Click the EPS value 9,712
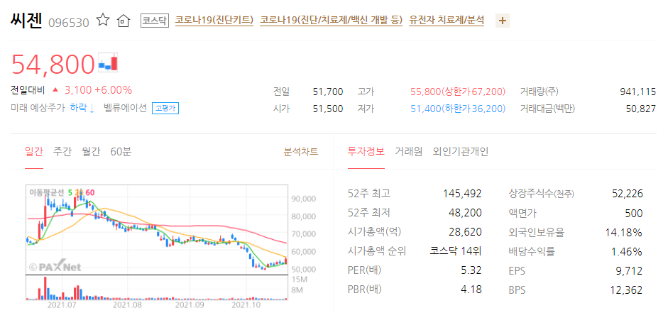Image resolution: width=668 pixels, height=325 pixels. point(630,270)
